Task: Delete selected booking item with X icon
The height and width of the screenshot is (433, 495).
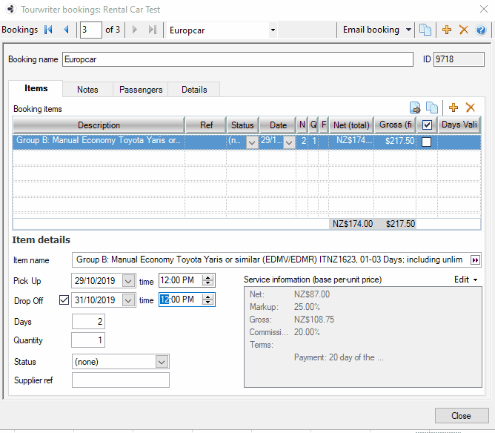Action: click(470, 108)
